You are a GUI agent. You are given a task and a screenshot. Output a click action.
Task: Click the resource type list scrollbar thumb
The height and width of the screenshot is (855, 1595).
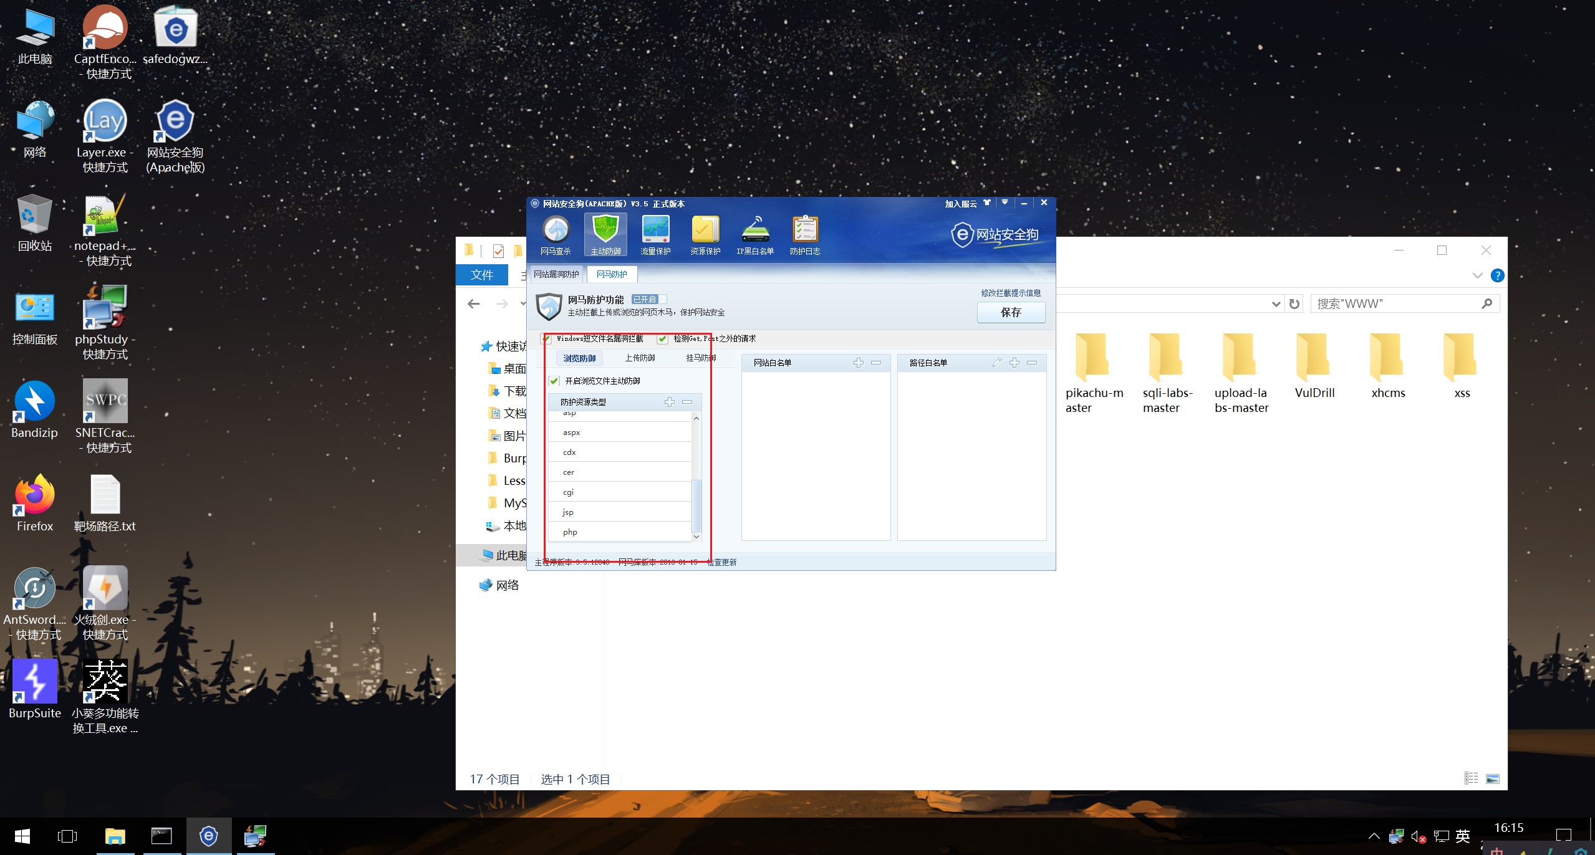pos(696,505)
